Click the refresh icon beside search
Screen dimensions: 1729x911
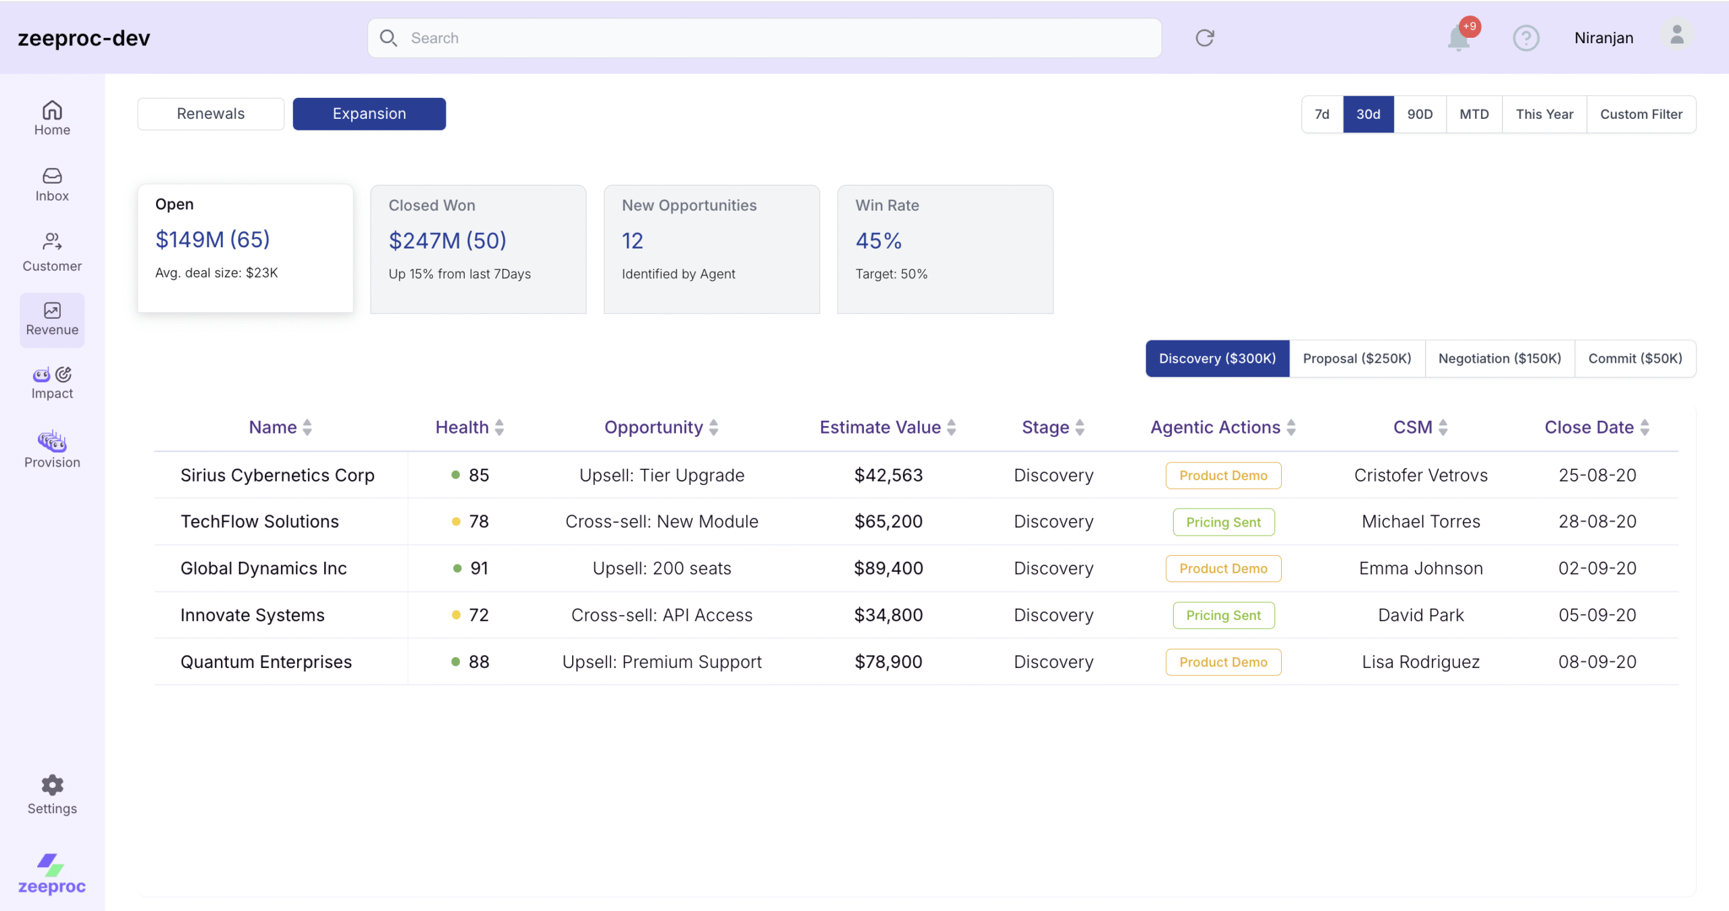coord(1205,38)
